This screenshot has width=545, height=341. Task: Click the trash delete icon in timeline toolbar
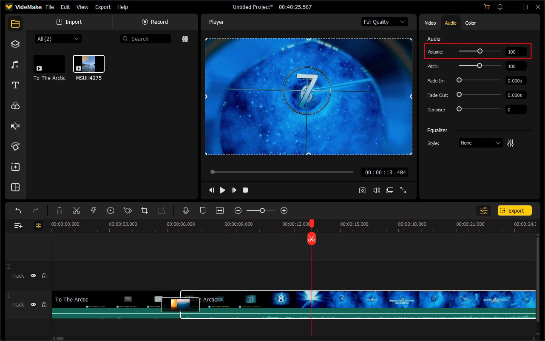(60, 210)
